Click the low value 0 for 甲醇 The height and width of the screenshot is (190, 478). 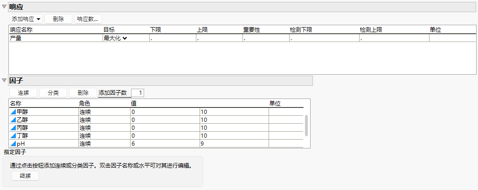coord(165,112)
